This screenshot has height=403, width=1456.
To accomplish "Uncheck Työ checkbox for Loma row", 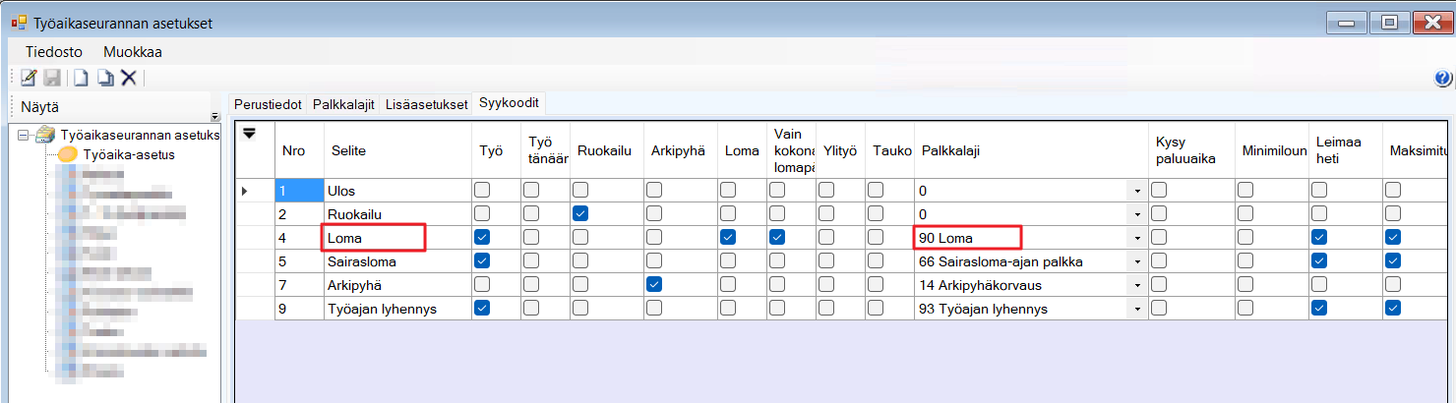I will (483, 237).
